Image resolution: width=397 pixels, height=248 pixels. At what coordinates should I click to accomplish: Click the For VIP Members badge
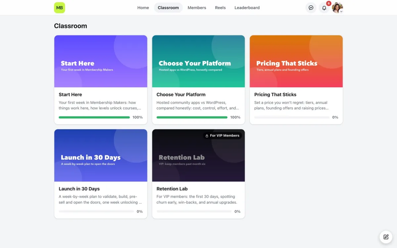222,136
